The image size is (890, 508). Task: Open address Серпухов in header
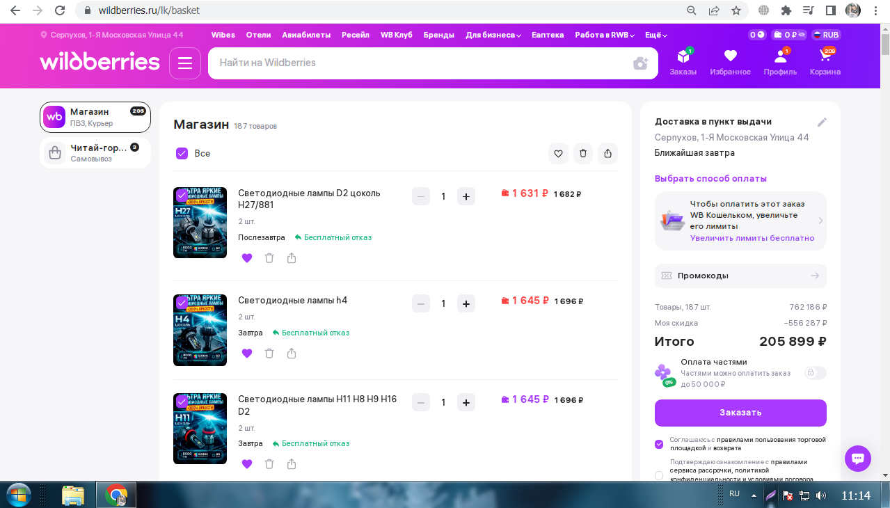112,35
